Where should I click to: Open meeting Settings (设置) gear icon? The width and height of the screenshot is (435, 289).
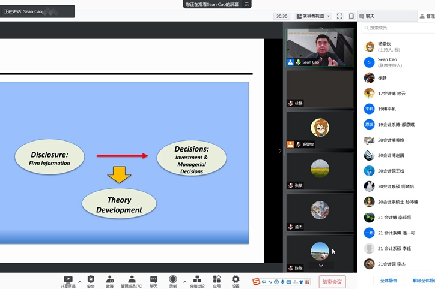(x=236, y=280)
